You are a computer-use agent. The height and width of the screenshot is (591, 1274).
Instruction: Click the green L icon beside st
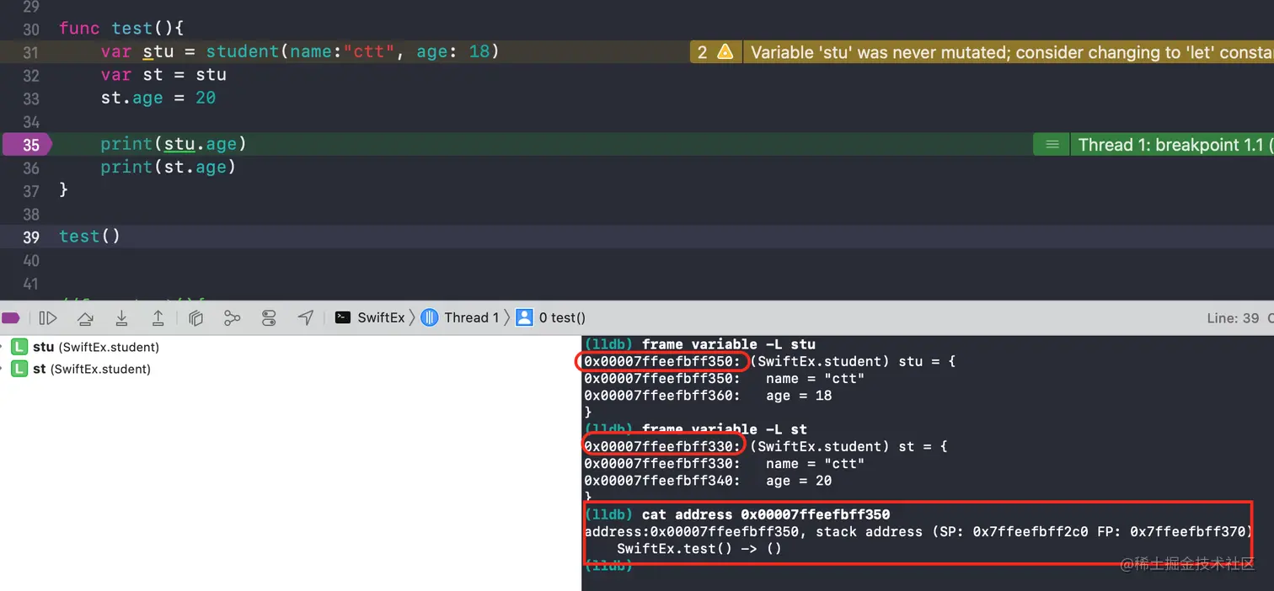19,369
